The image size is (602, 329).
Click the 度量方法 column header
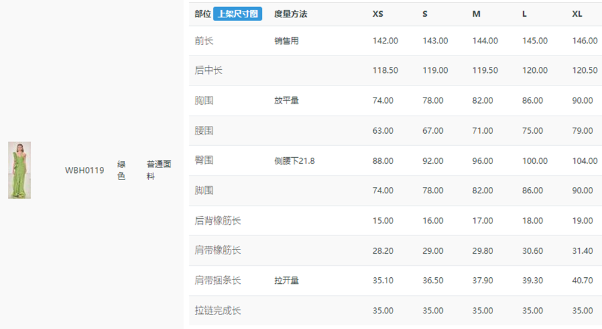pos(291,14)
